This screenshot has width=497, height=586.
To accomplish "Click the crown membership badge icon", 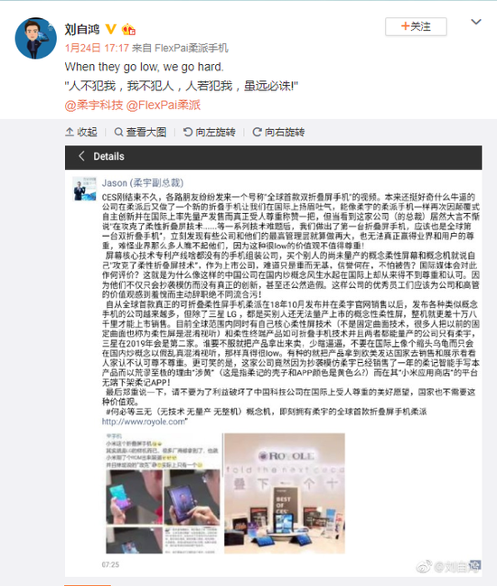I will (x=128, y=29).
